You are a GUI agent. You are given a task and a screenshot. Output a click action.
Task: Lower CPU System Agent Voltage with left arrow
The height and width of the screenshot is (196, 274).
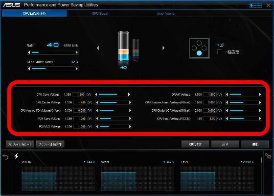pyautogui.click(x=227, y=102)
